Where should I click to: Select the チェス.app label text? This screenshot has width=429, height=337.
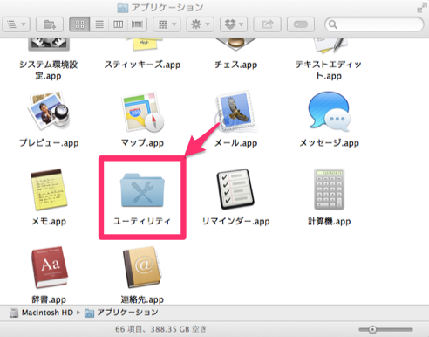tap(235, 65)
